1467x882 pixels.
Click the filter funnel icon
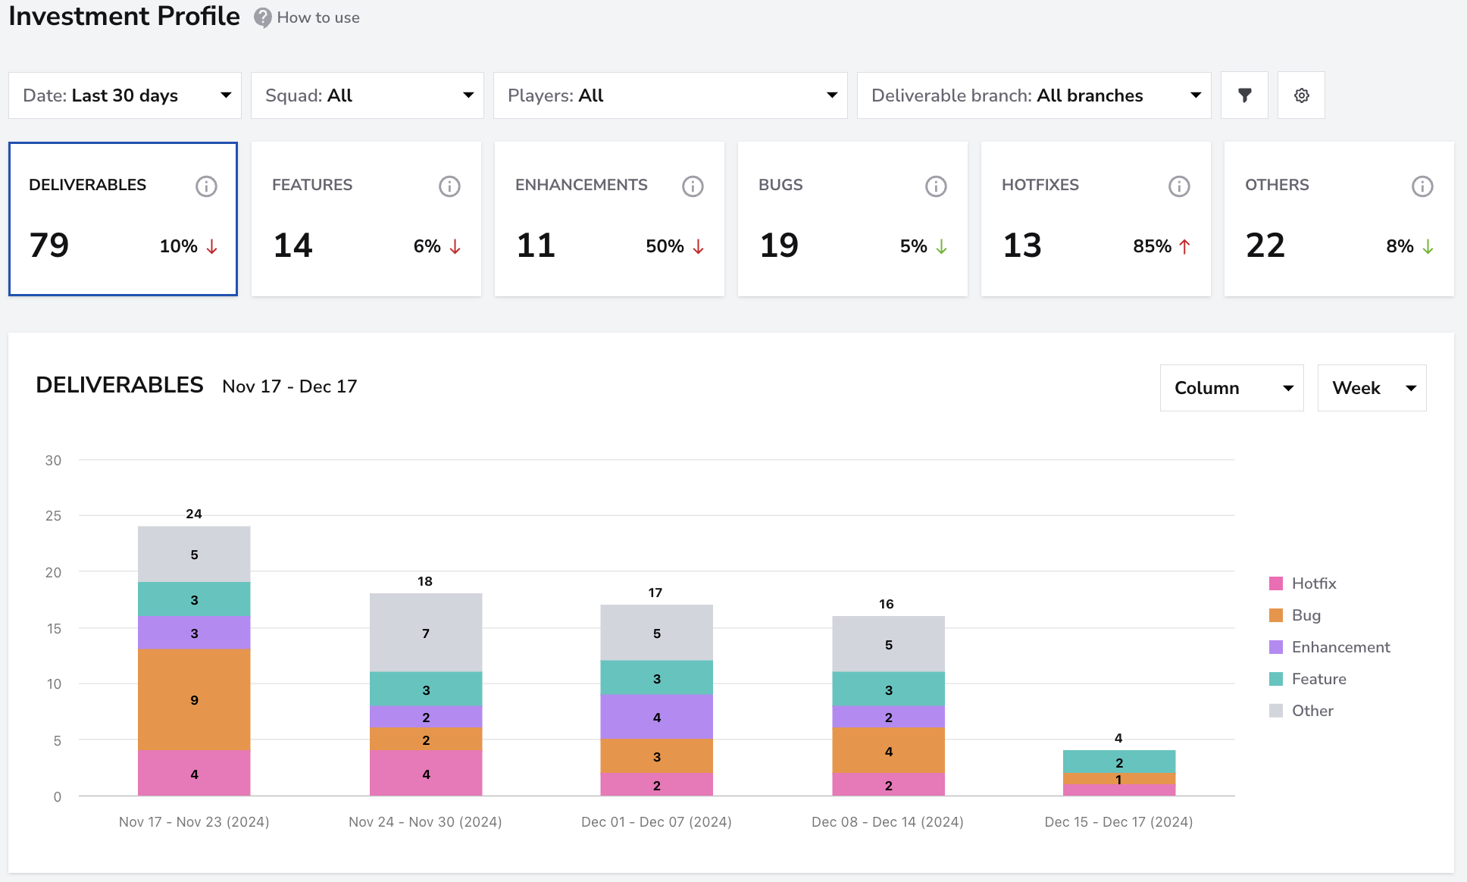[1244, 95]
